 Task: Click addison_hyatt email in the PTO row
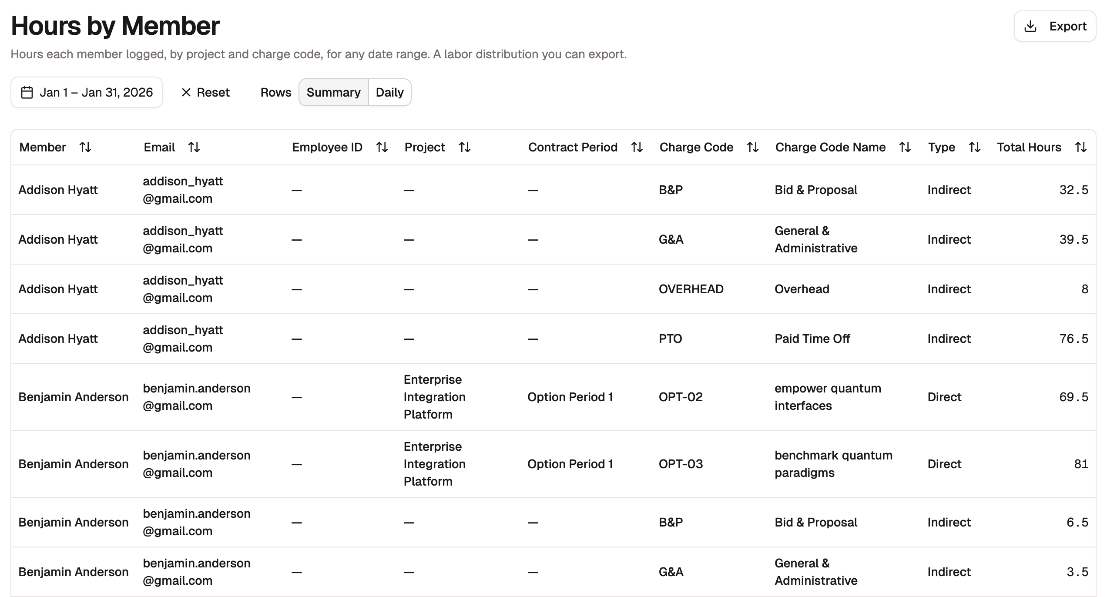click(x=183, y=339)
